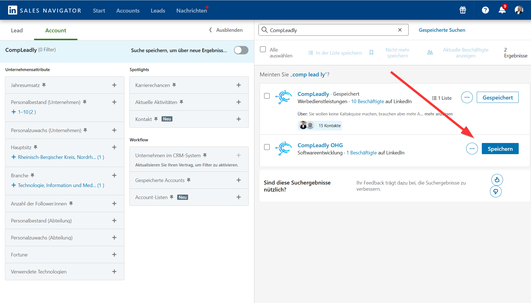Screen dimensions: 531x303
Task: Expand the Gespeicherte Accounts filter
Action: click(x=239, y=180)
